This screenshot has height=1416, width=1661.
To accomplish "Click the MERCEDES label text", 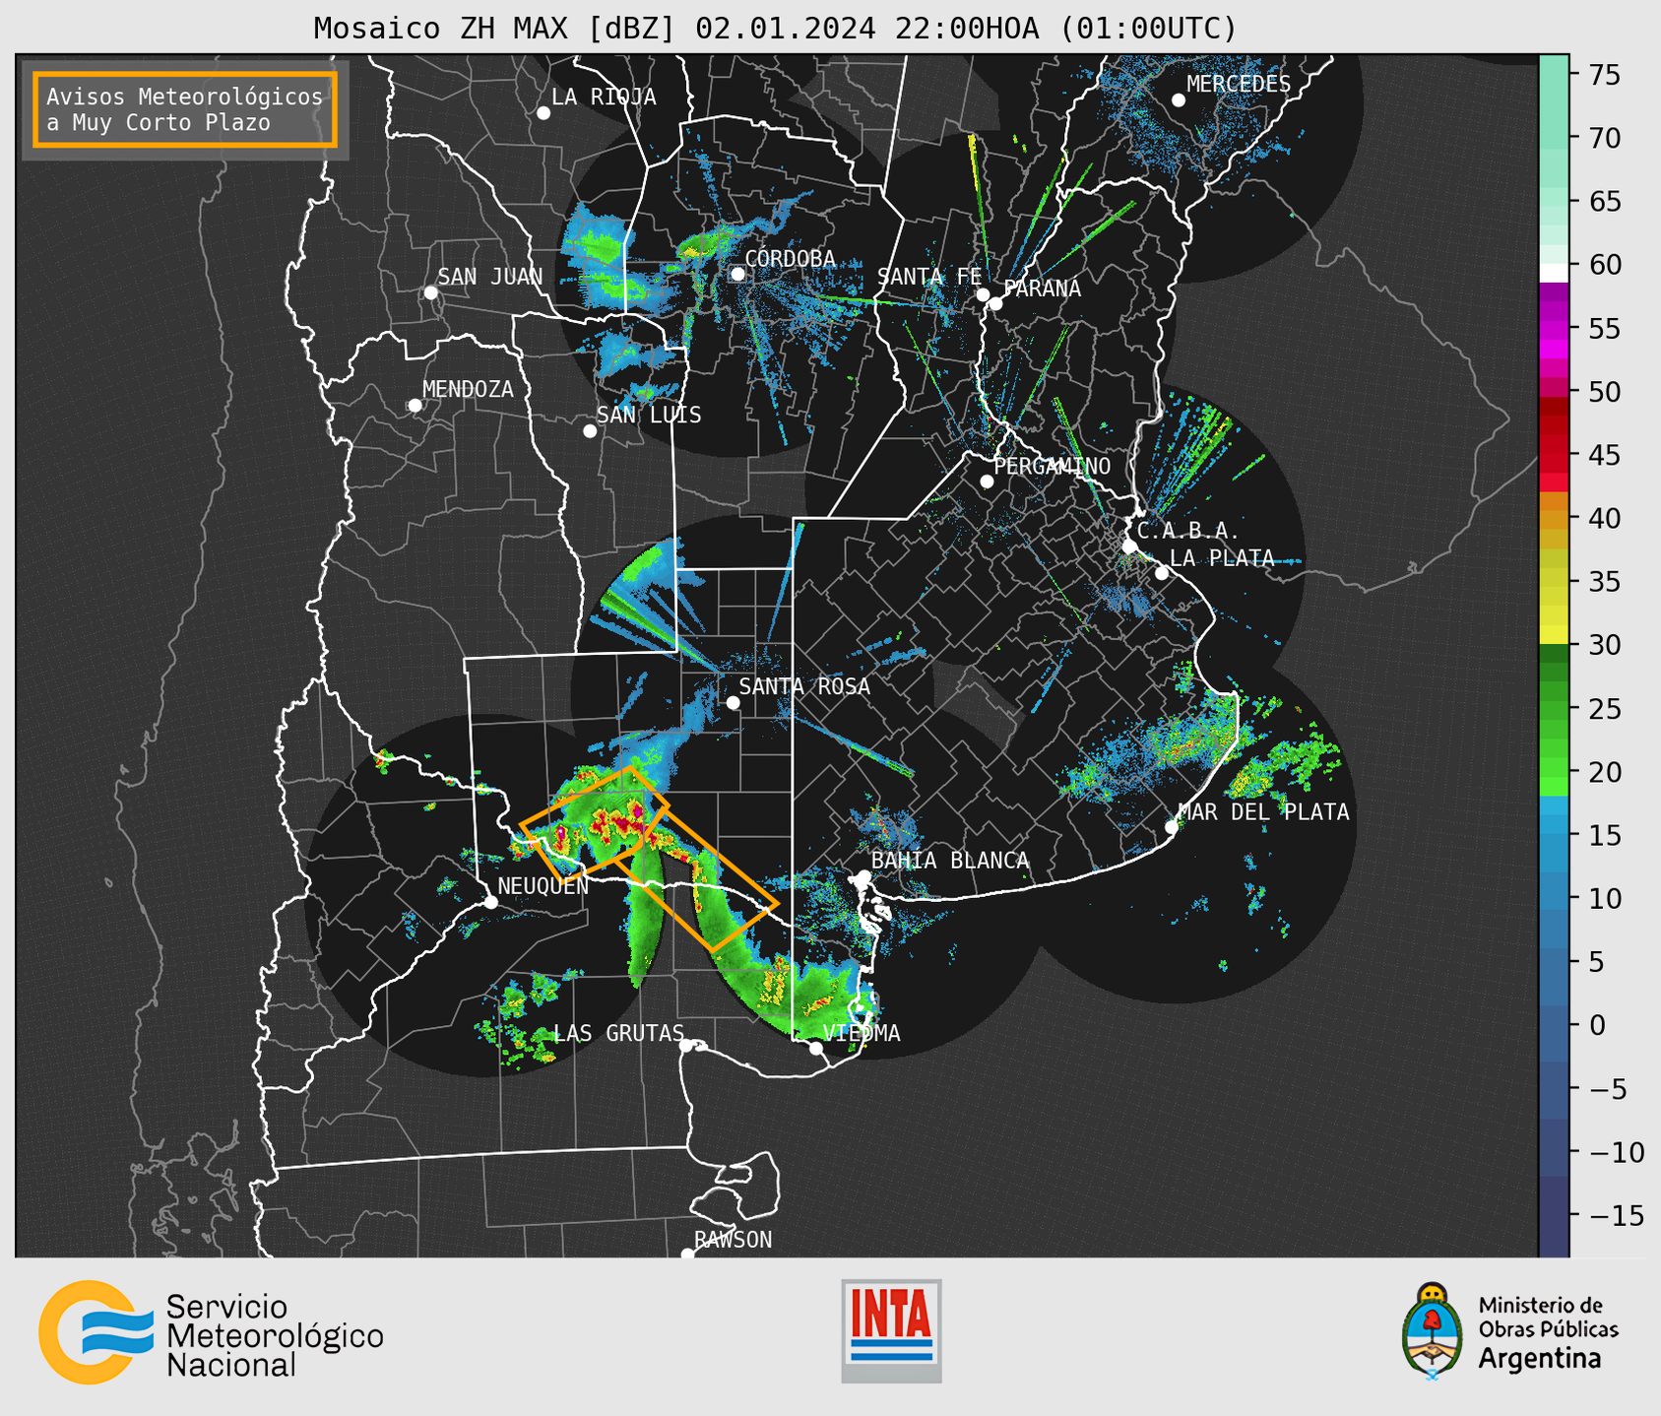I will pos(1239,84).
